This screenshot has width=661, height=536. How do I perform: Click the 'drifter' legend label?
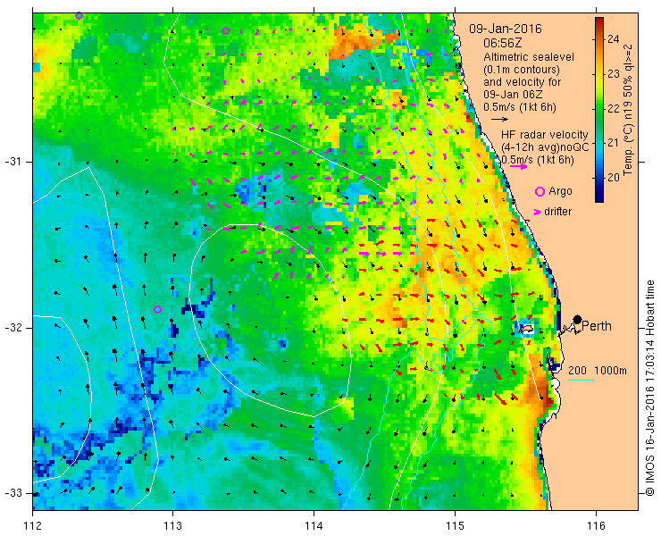[557, 212]
